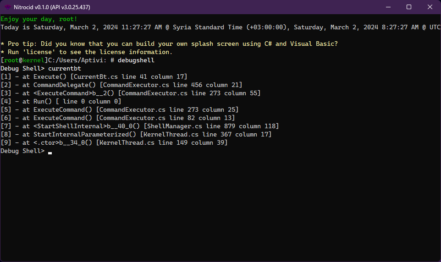Click stack frame [8] StartInternalParameterized() line
The width and height of the screenshot is (441, 262).
coord(136,135)
